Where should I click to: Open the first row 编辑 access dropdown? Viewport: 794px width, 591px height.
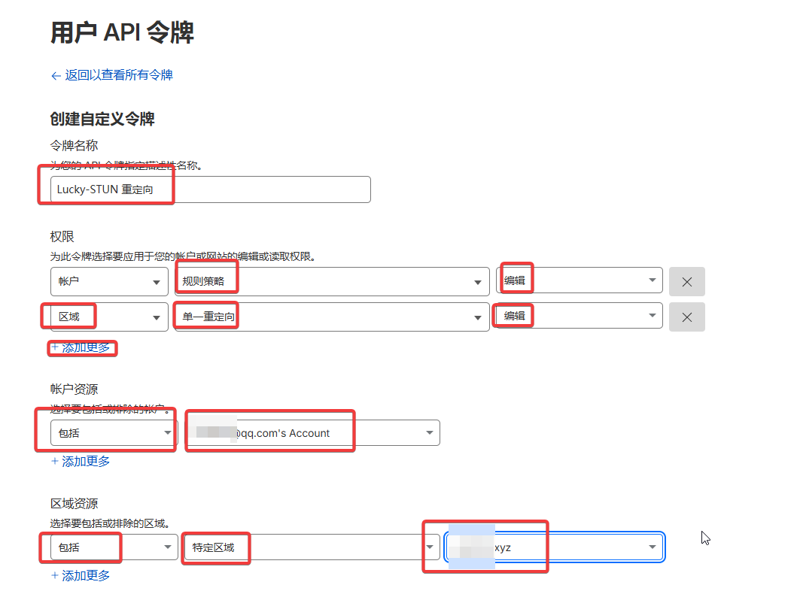click(580, 280)
